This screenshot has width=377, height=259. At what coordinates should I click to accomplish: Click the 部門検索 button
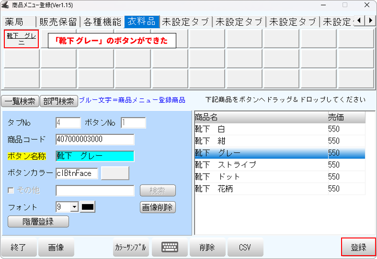click(58, 101)
